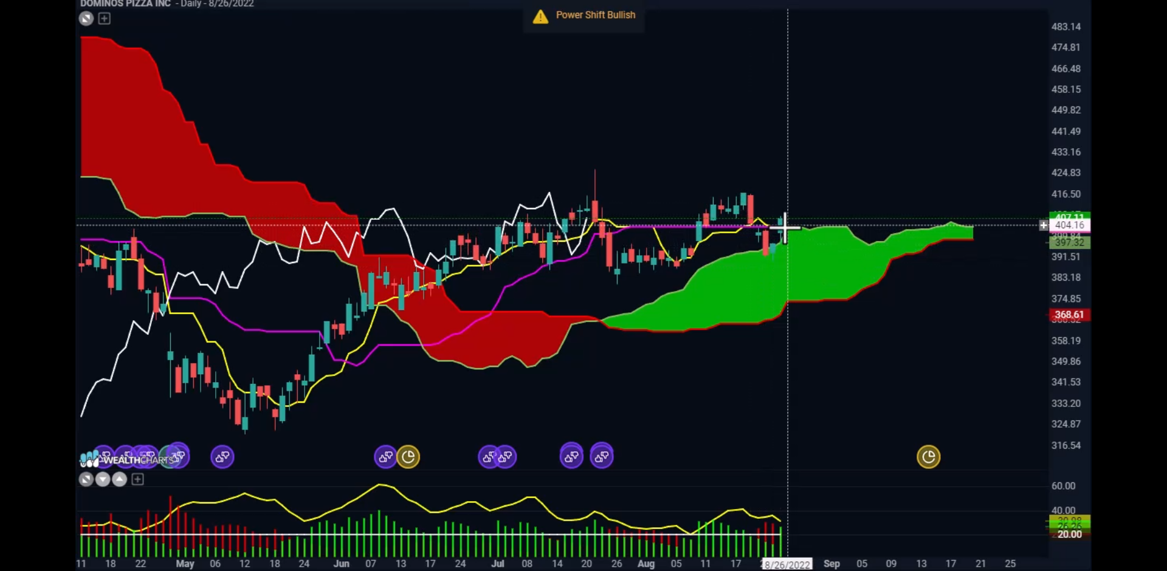Click the Power Shift Bullish warning triangle icon
Screen dimensions: 1167x571
pos(540,16)
